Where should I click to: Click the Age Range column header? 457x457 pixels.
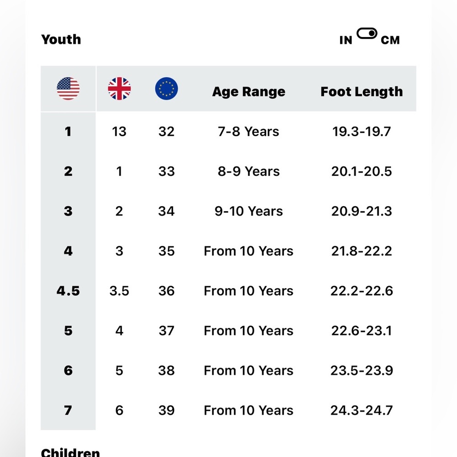(x=249, y=91)
